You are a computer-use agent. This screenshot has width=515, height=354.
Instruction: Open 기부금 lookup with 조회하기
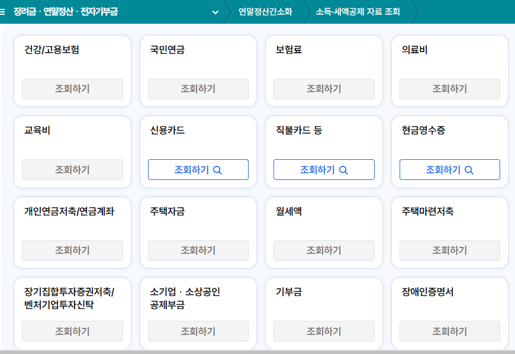[x=324, y=331]
